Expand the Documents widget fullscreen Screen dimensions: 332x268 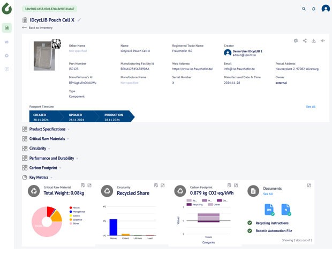click(309, 185)
